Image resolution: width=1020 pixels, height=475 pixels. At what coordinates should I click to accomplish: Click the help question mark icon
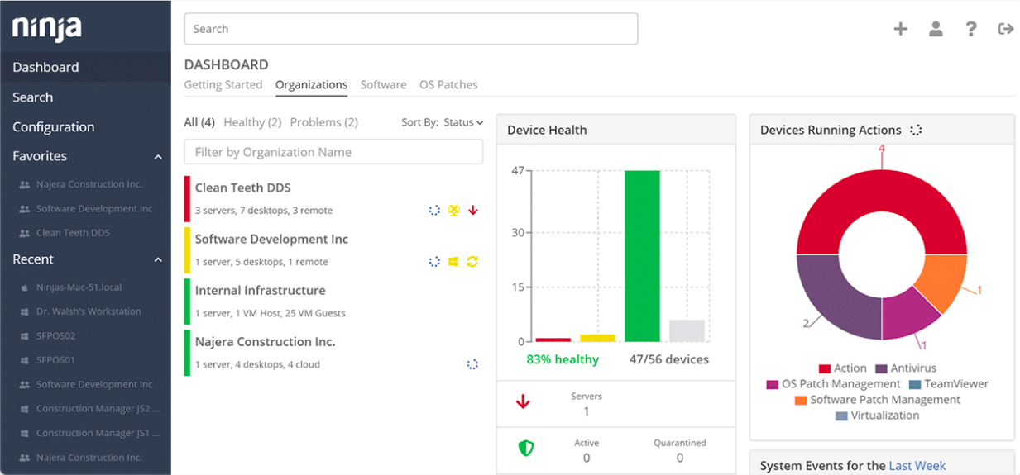(971, 29)
